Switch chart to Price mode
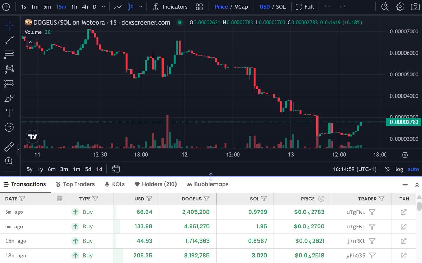The width and height of the screenshot is (422, 263). tap(221, 7)
